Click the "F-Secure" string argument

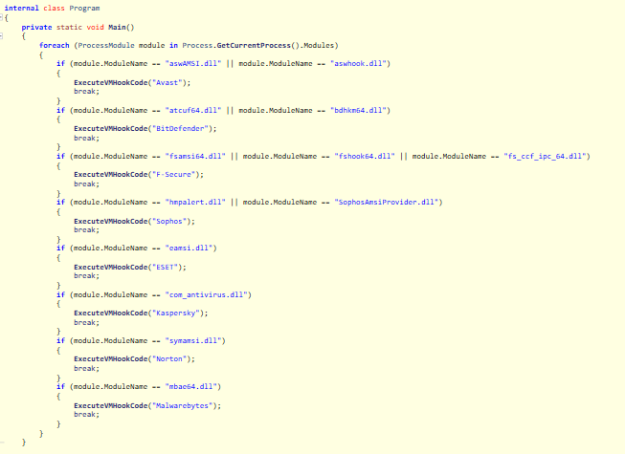pyautogui.click(x=174, y=174)
